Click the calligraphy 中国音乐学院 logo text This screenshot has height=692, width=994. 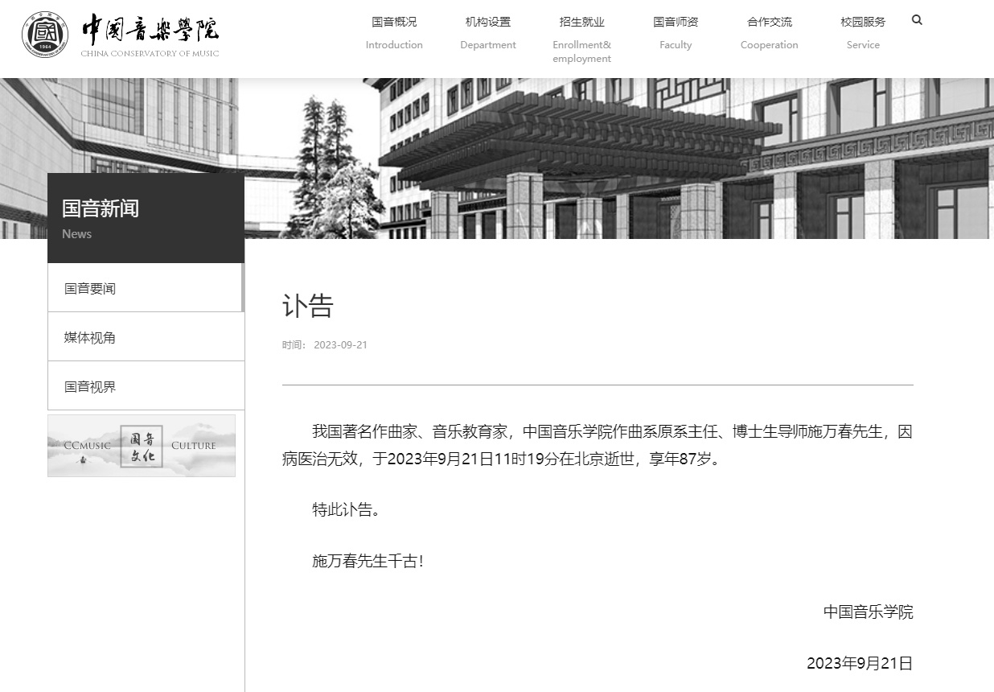(x=150, y=31)
